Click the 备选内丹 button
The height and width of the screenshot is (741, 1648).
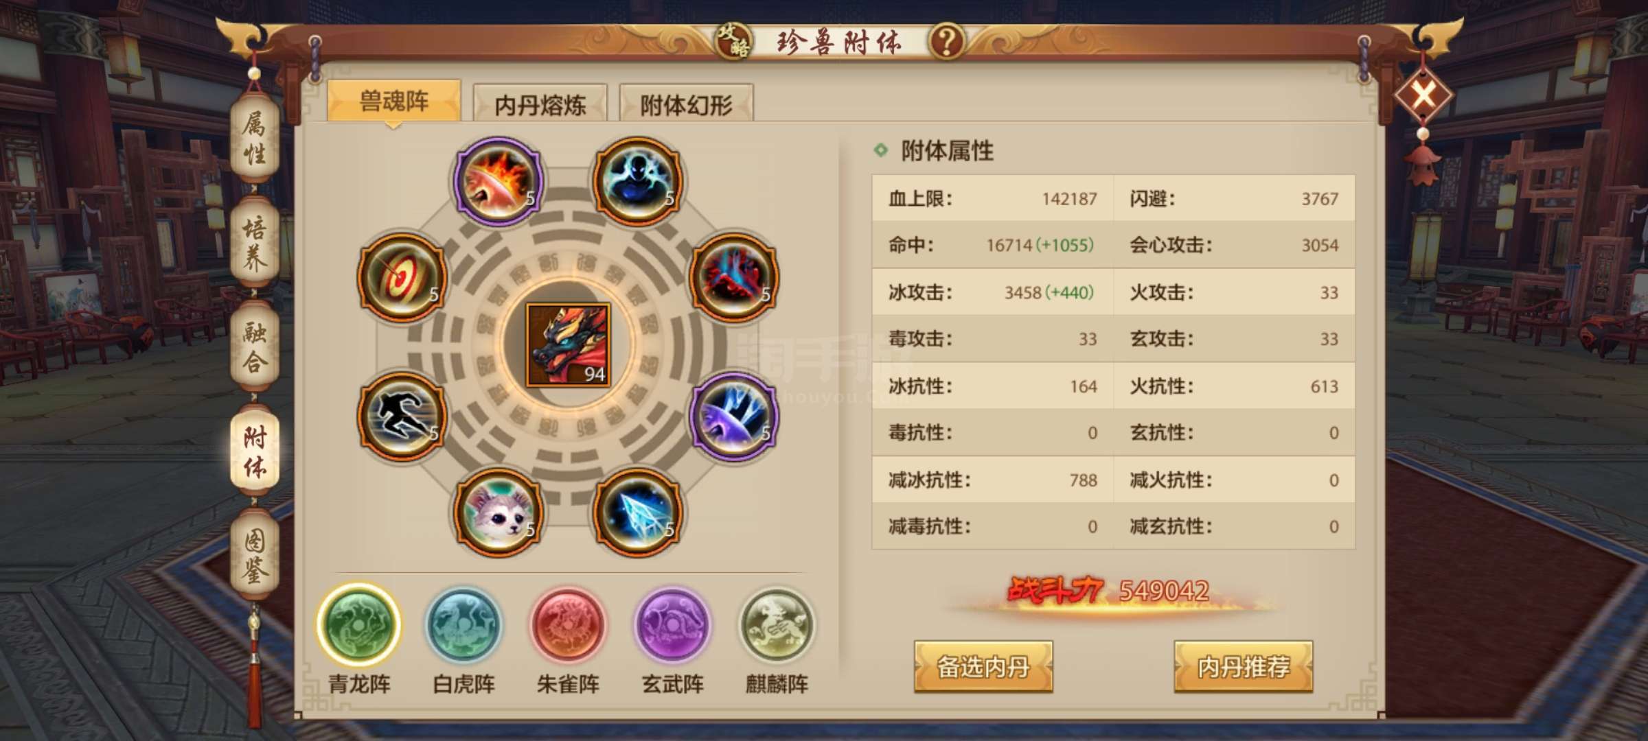983,666
